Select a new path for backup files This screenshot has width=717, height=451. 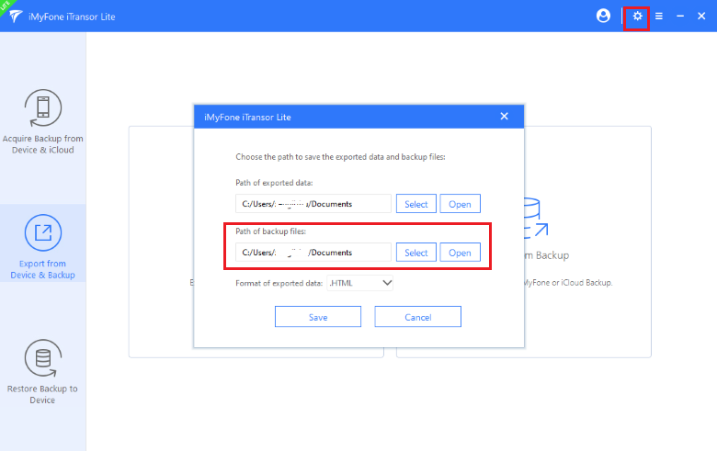416,253
